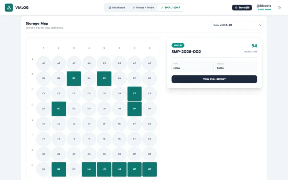Screen dimensions: 288x180
Task: Click the logout icon at top right
Action: [279, 8]
